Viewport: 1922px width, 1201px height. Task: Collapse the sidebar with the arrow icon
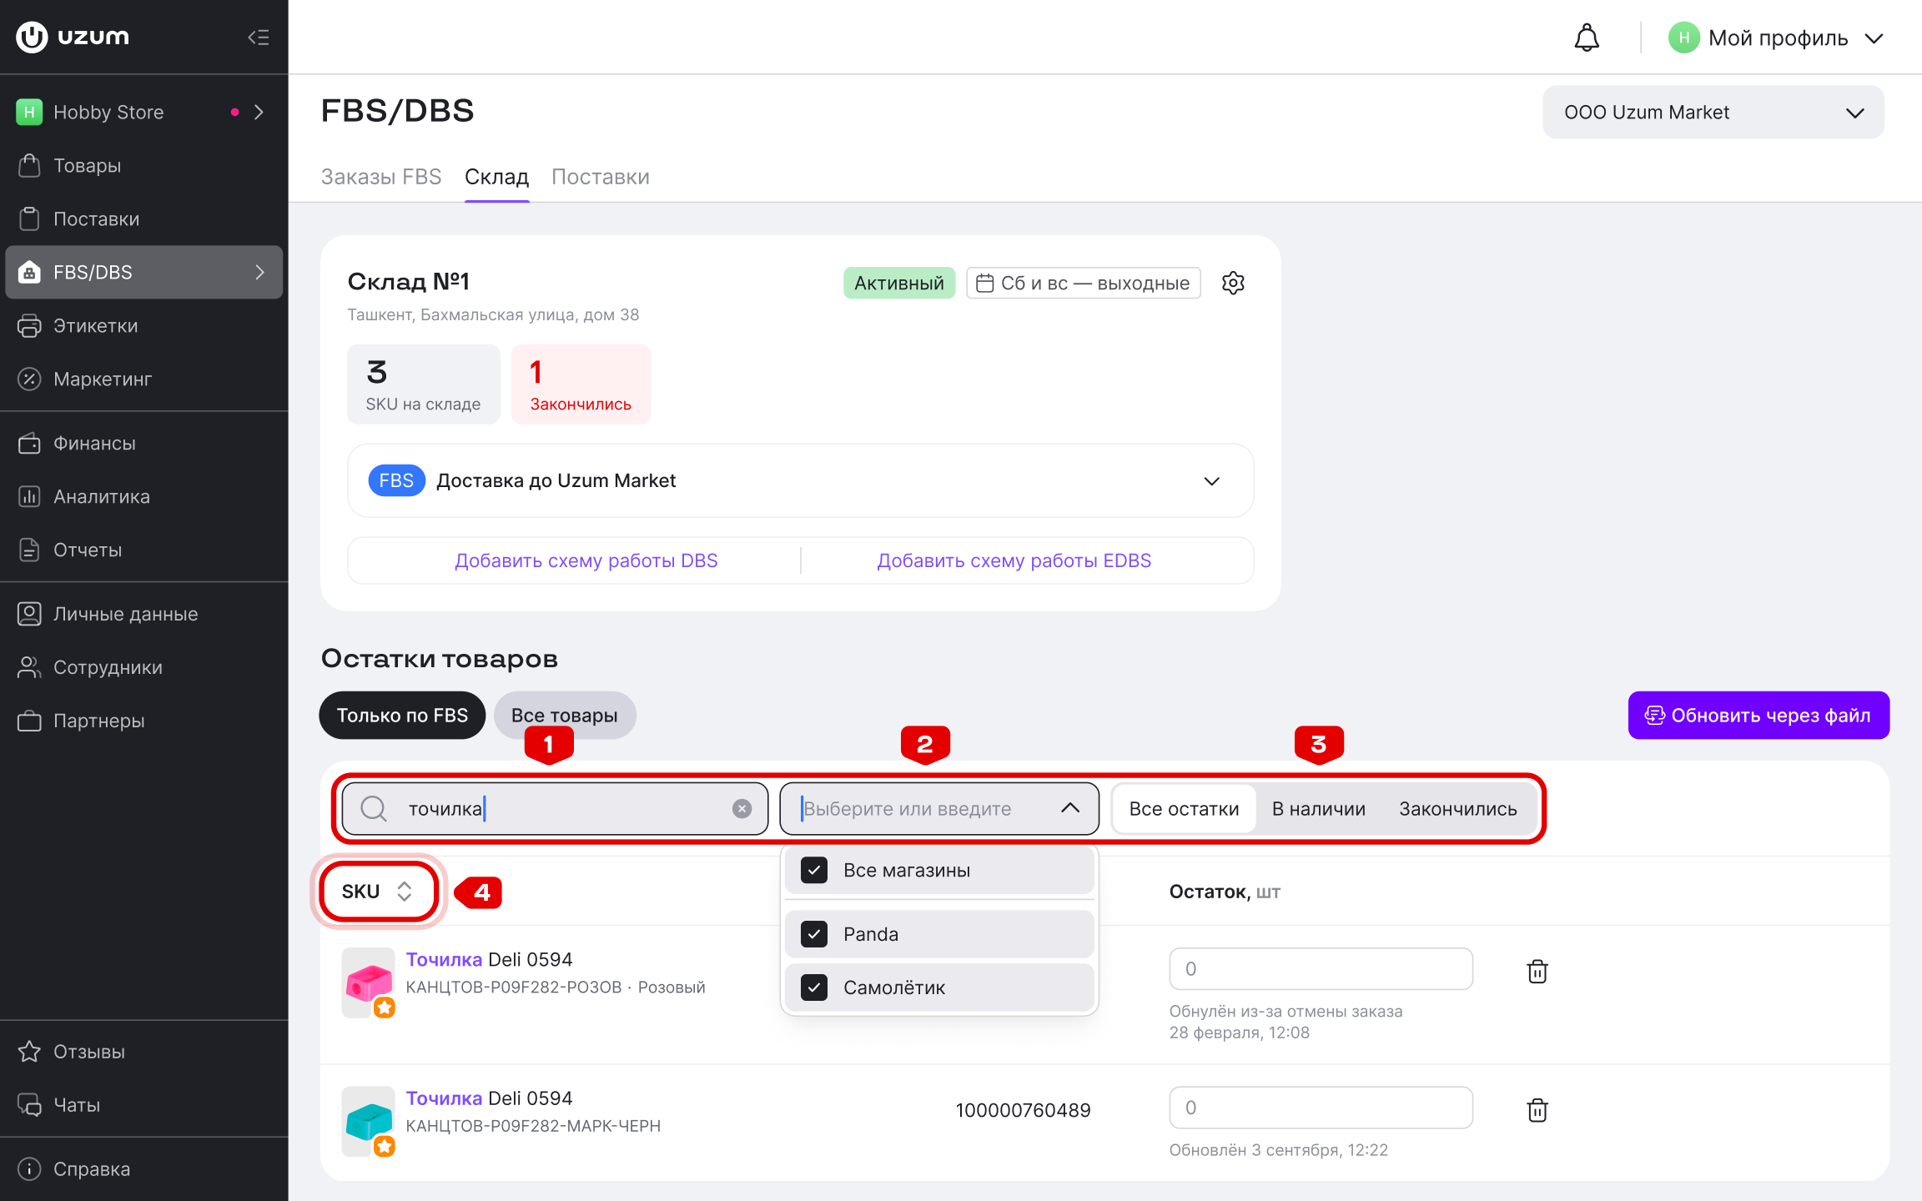click(259, 37)
